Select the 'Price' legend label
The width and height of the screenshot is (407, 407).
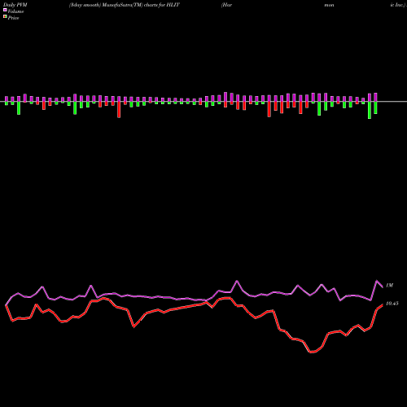[13, 18]
